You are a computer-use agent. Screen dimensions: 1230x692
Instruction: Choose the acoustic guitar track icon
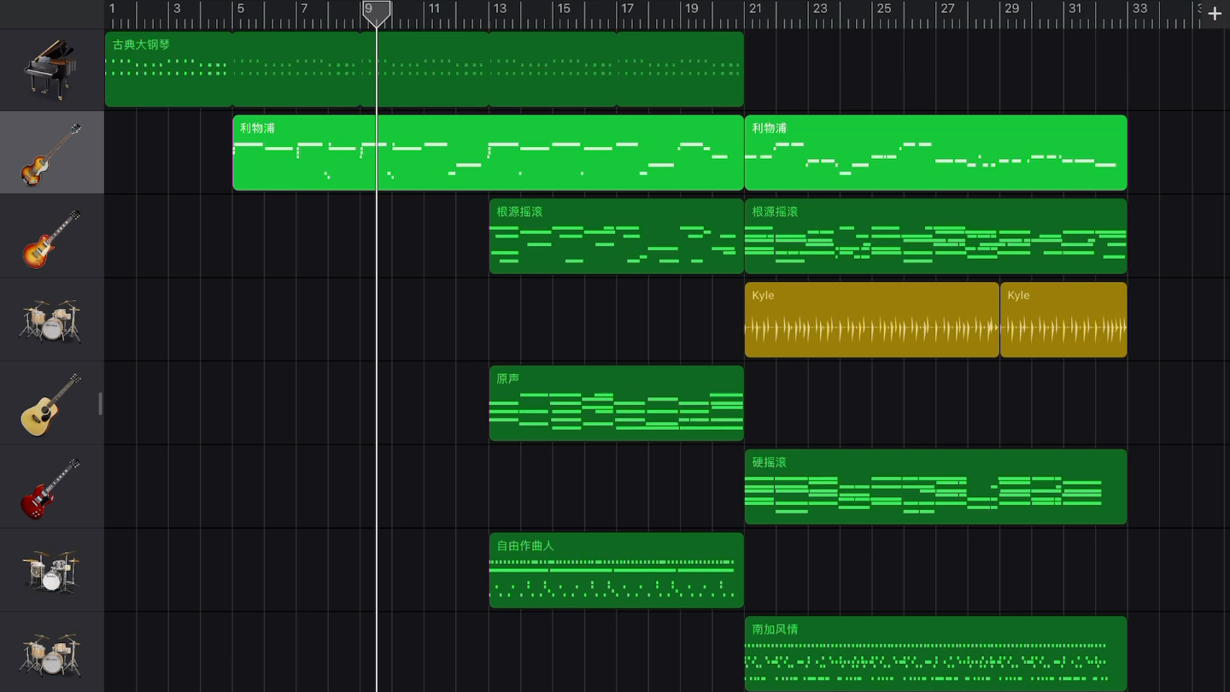coord(51,404)
